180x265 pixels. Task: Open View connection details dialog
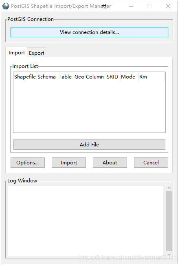point(89,32)
